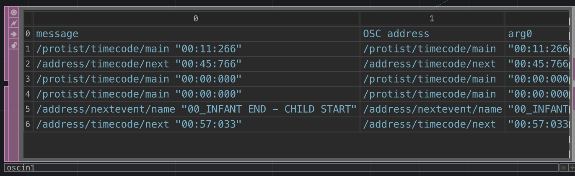Select the message cell with "00:11:266"
The image size is (575, 176).
139,49
